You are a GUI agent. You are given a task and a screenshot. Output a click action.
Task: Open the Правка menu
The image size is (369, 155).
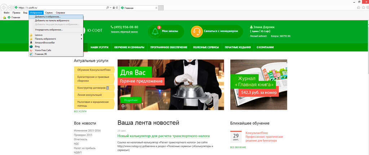(x=17, y=13)
